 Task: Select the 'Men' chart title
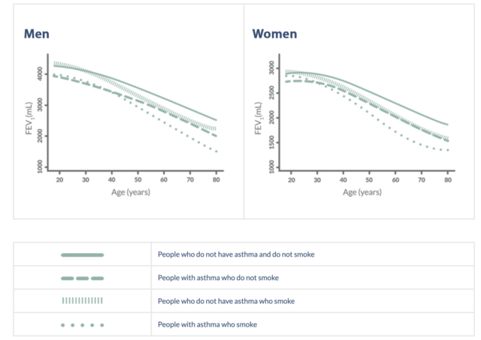pyautogui.click(x=36, y=35)
